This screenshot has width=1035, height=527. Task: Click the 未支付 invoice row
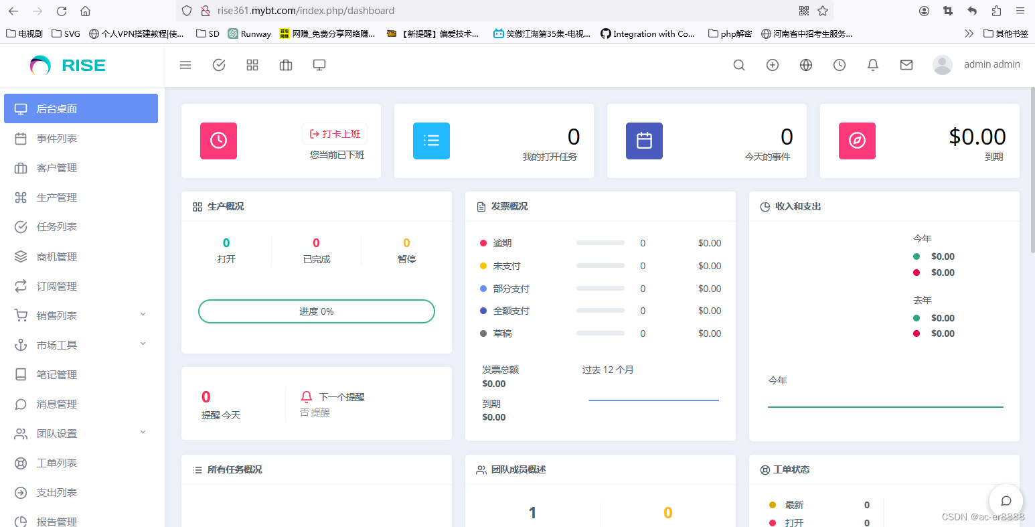601,266
